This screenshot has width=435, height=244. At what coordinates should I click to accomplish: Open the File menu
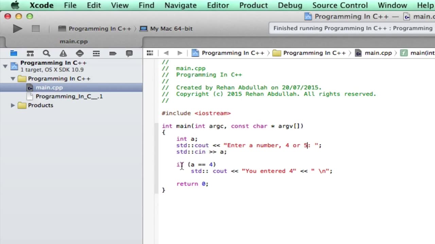(70, 5)
